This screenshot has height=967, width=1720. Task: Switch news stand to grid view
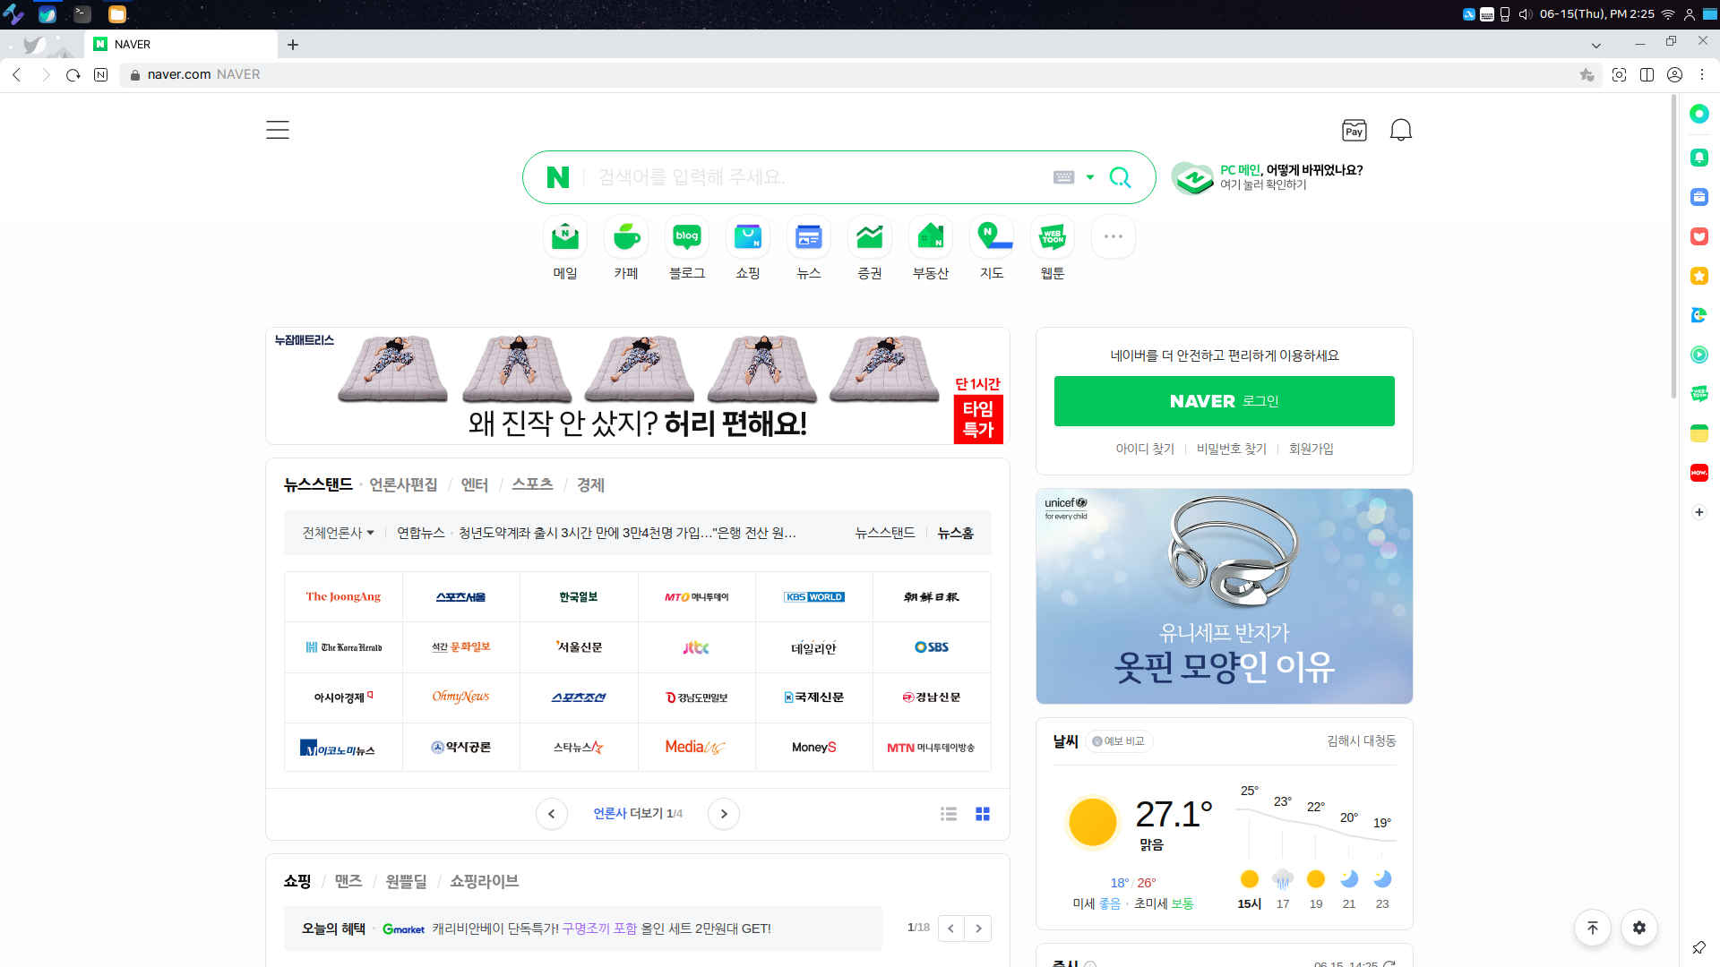click(x=983, y=814)
